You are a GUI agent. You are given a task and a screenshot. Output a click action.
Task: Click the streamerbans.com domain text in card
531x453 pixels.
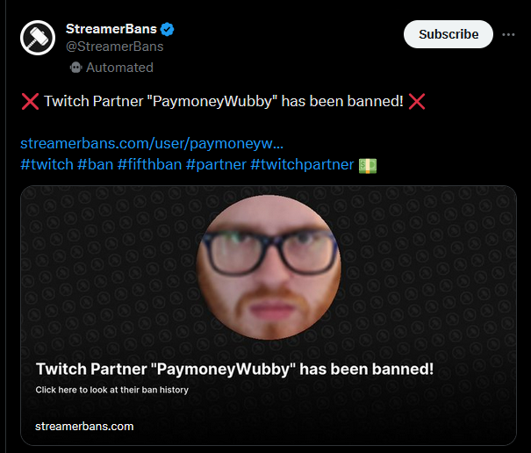point(84,427)
